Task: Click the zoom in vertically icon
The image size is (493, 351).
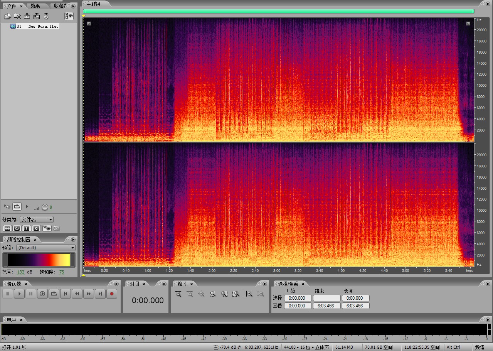Action: coord(249,294)
